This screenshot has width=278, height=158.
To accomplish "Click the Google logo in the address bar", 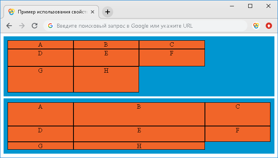I will coord(50,26).
